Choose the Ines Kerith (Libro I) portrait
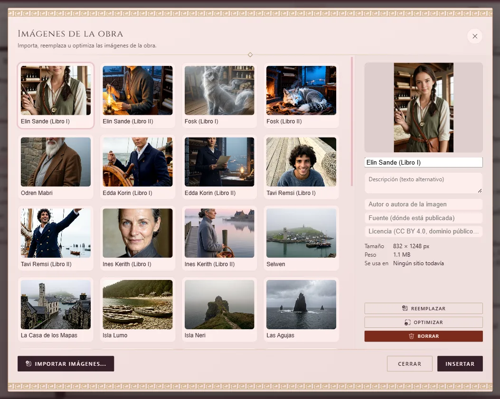This screenshot has width=500, height=399. pyautogui.click(x=137, y=238)
